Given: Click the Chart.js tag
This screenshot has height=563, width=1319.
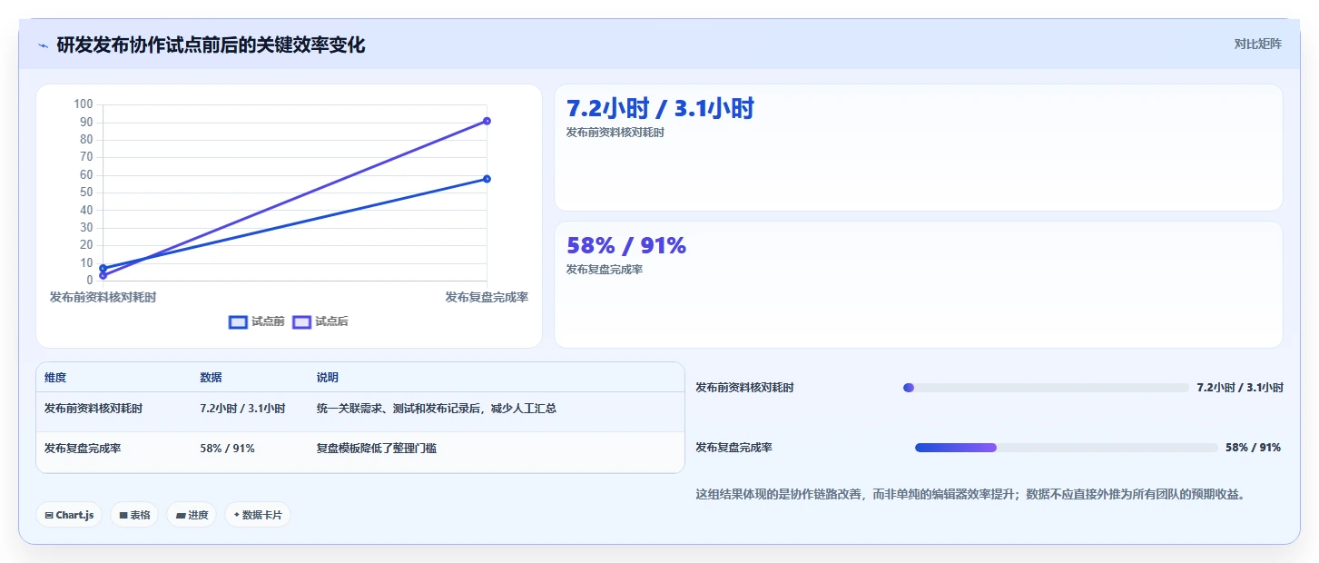Looking at the screenshot, I should [x=69, y=515].
